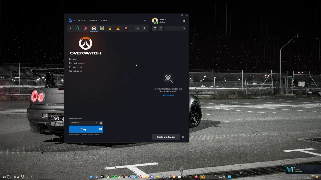Image resolution: width=321 pixels, height=180 pixels.
Task: Open the SHOP tab
Action: 104,21
